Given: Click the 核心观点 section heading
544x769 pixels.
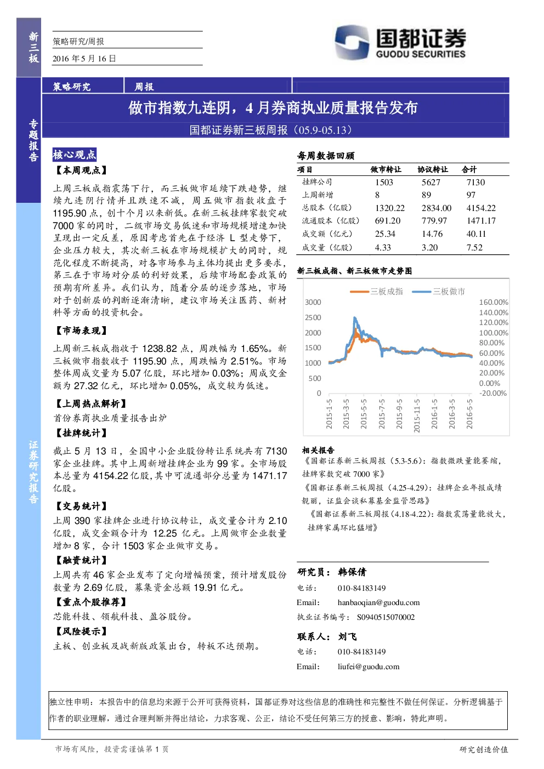Looking at the screenshot, I should tap(74, 155).
